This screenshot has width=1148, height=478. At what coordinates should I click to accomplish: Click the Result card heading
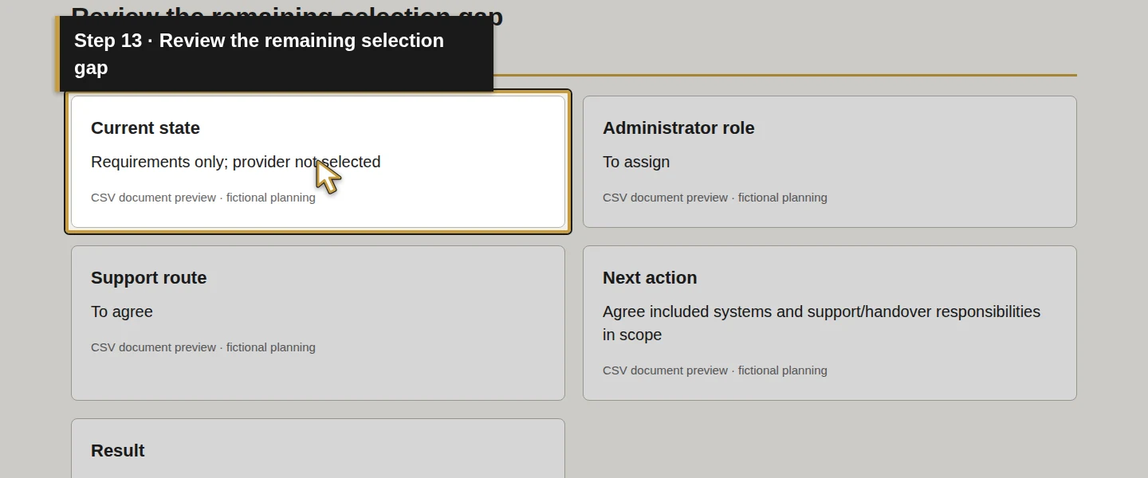[118, 451]
